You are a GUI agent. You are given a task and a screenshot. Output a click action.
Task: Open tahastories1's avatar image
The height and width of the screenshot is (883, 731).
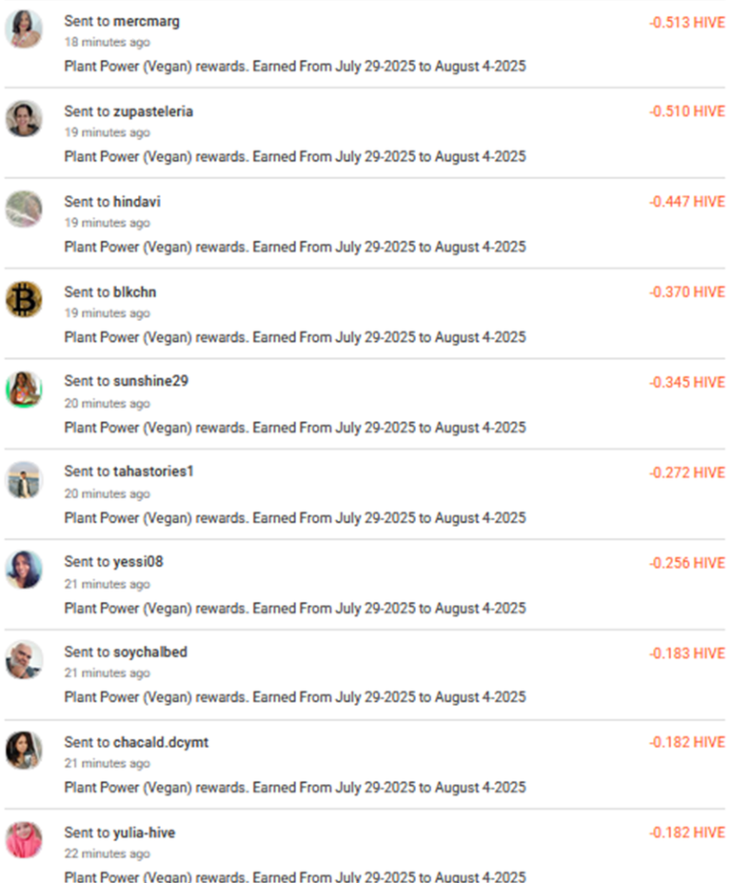(x=24, y=480)
